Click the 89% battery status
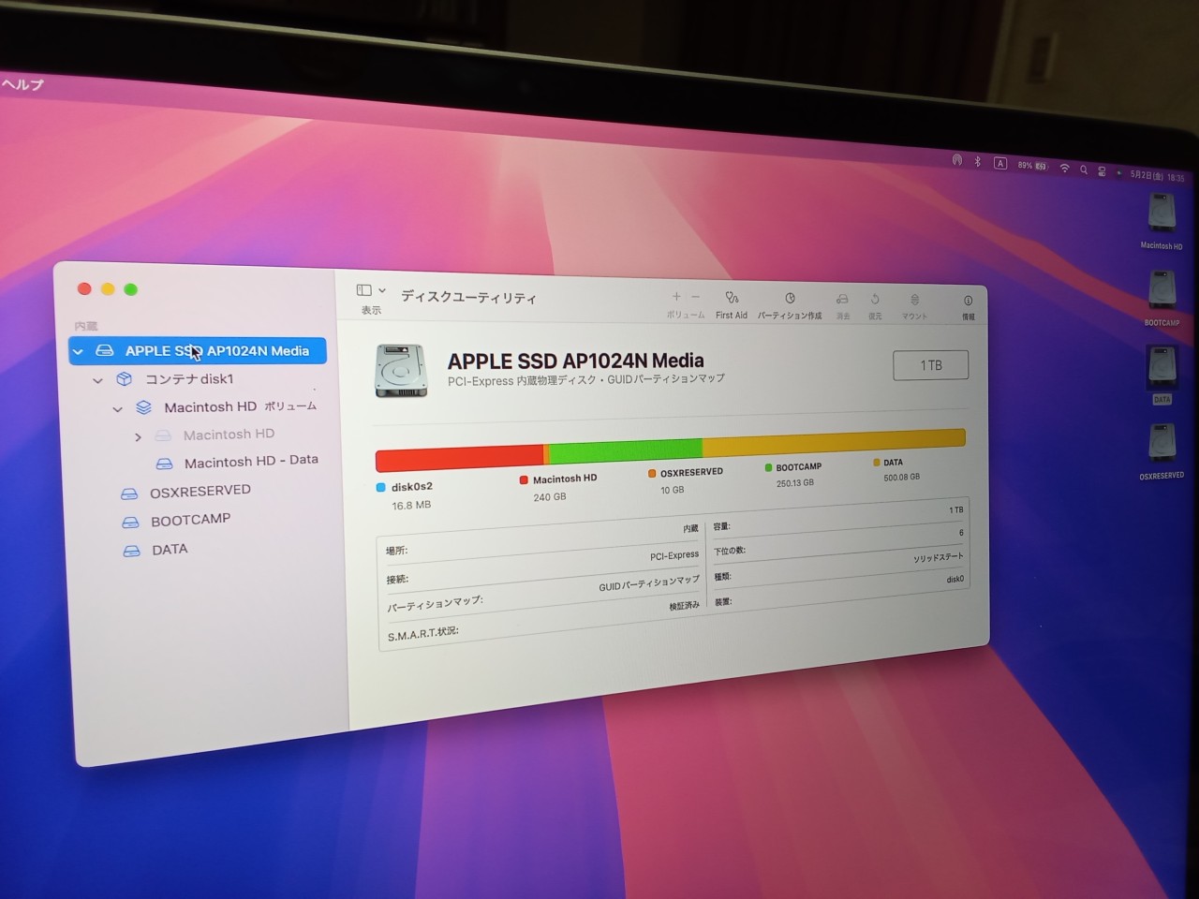 (x=1032, y=166)
